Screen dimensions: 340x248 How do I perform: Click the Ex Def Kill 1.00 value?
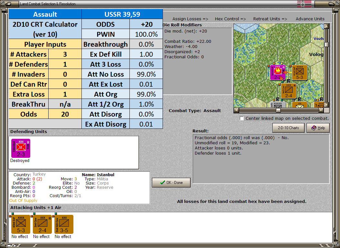click(x=146, y=54)
